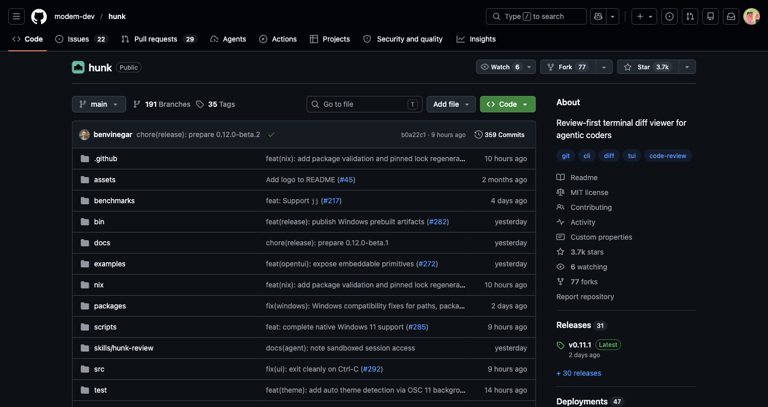This screenshot has height=407, width=768.
Task: Click the packages folder icon
Action: coord(85,306)
